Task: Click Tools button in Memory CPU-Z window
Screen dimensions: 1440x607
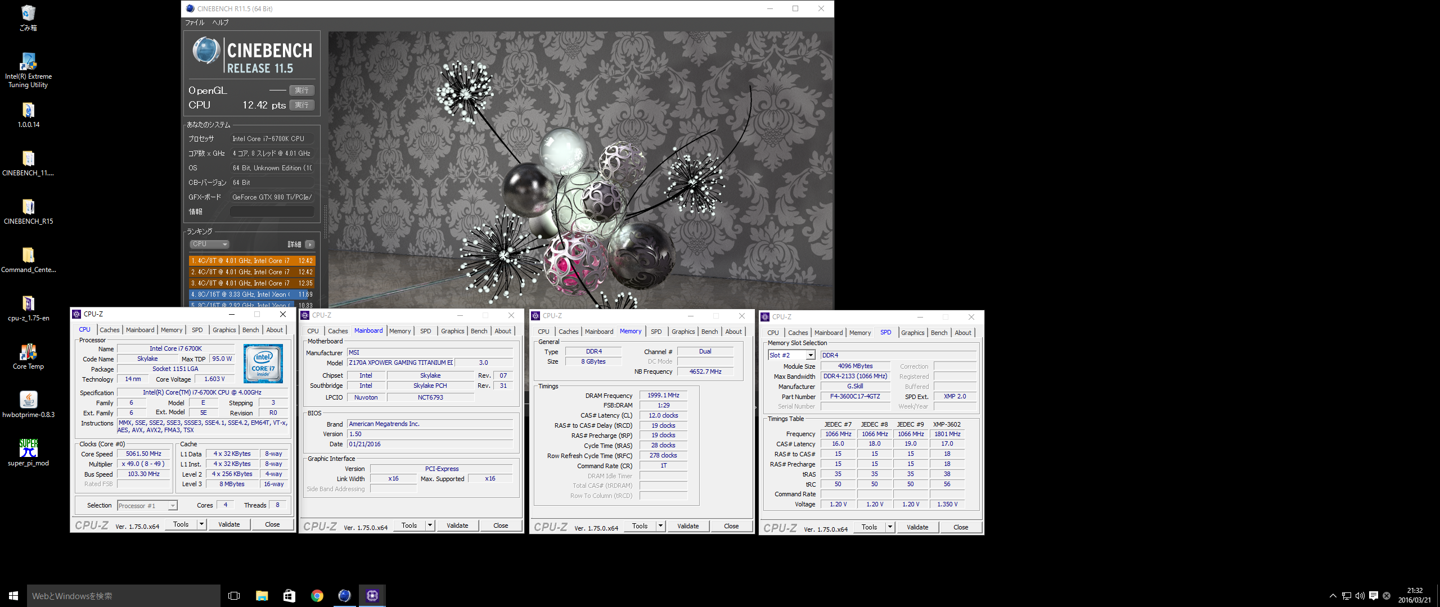Action: coord(640,526)
